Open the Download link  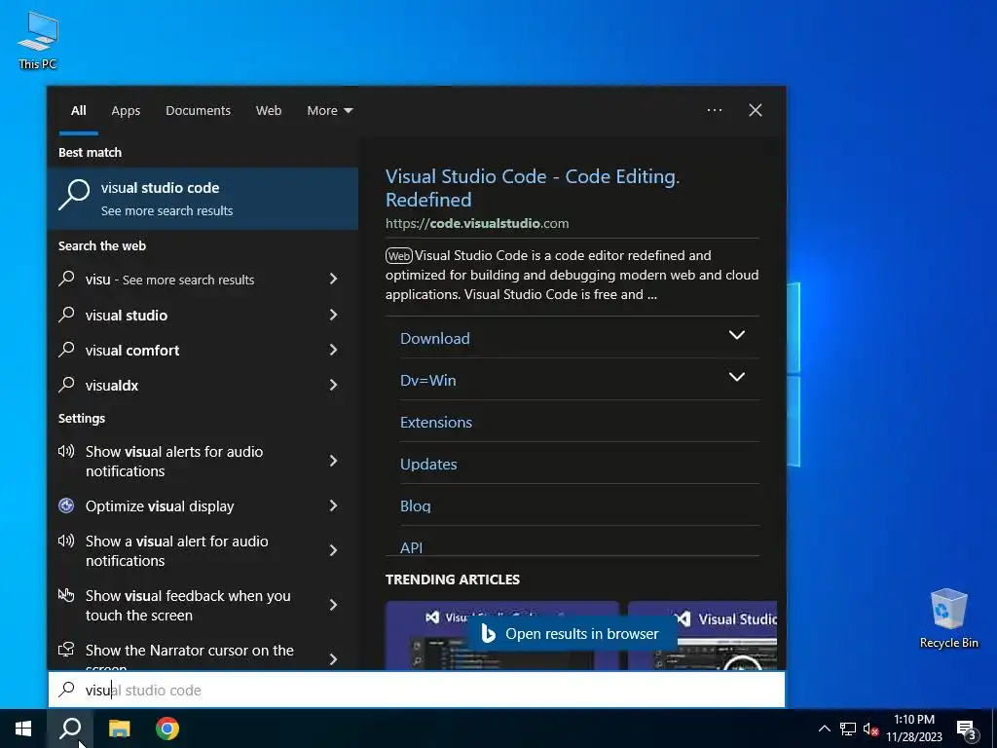click(435, 338)
